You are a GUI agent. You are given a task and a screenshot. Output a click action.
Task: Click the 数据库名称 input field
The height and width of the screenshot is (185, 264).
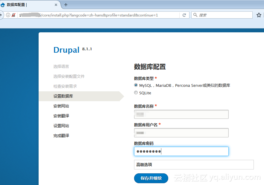[x=181, y=114]
